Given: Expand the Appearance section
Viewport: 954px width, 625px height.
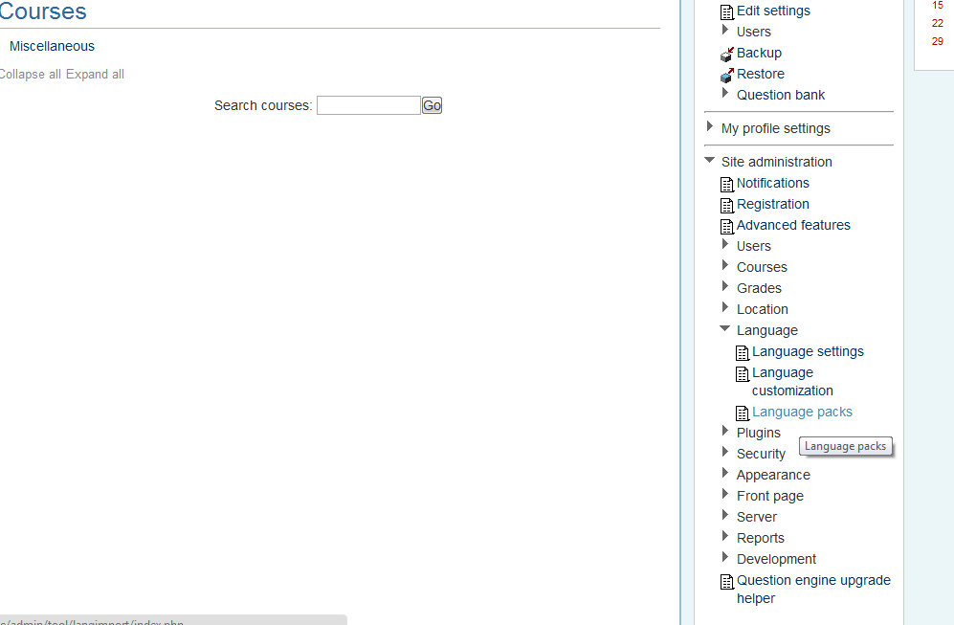Looking at the screenshot, I should click(x=725, y=473).
